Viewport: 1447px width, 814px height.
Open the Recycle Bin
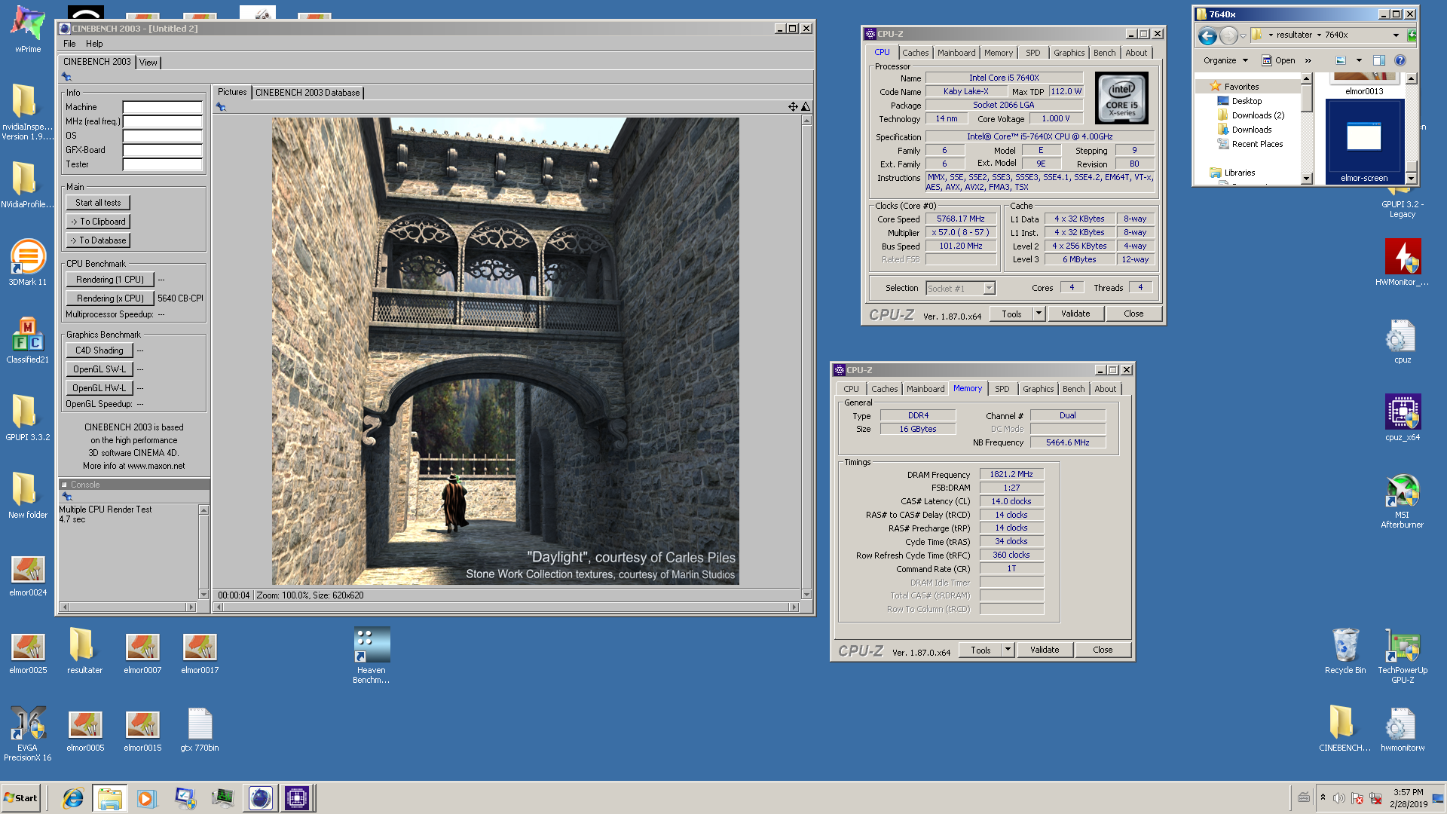coord(1345,650)
